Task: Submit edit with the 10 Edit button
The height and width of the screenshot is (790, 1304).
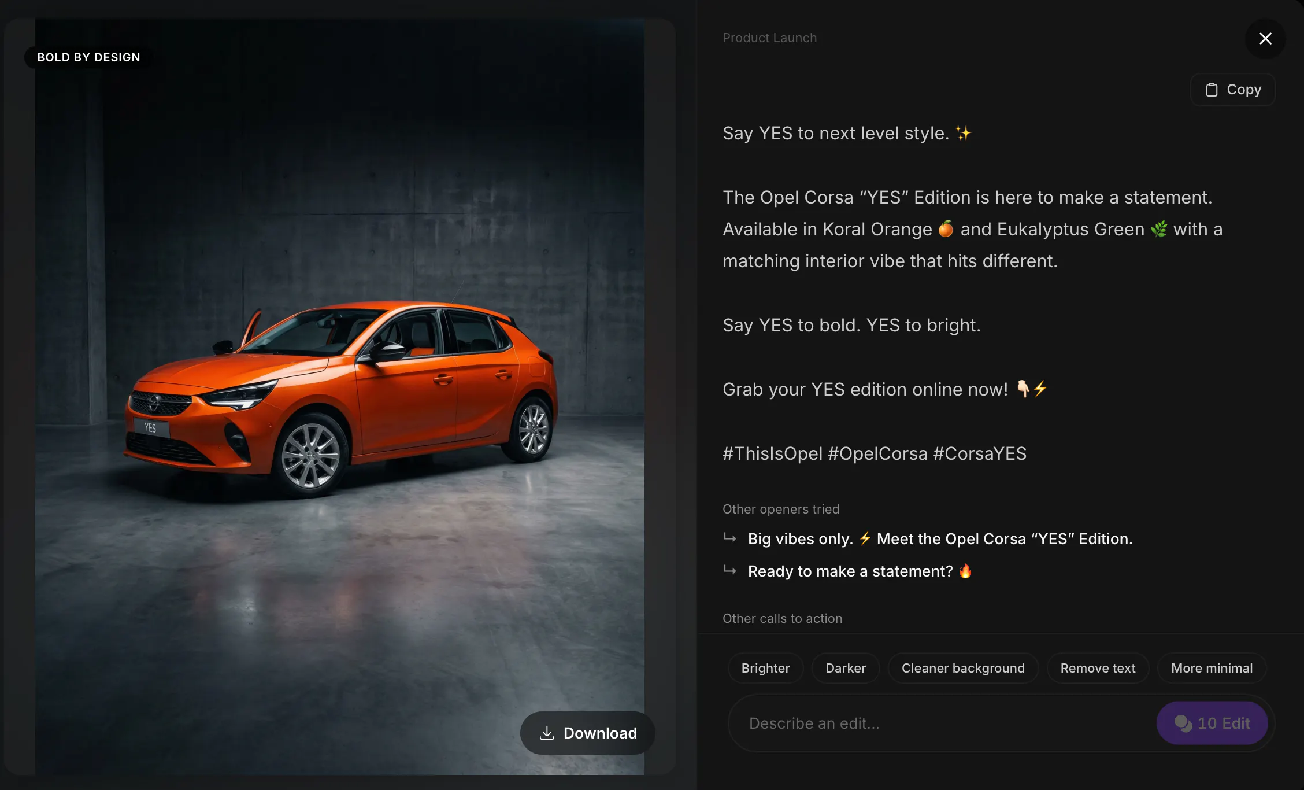Action: point(1212,723)
